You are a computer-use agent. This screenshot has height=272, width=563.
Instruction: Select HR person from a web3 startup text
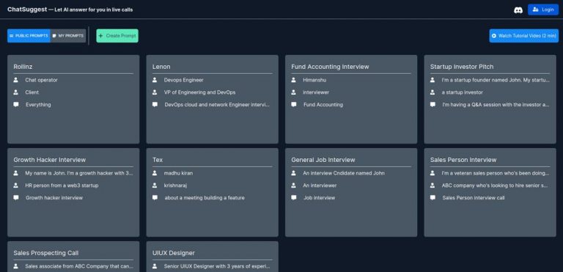click(x=62, y=185)
